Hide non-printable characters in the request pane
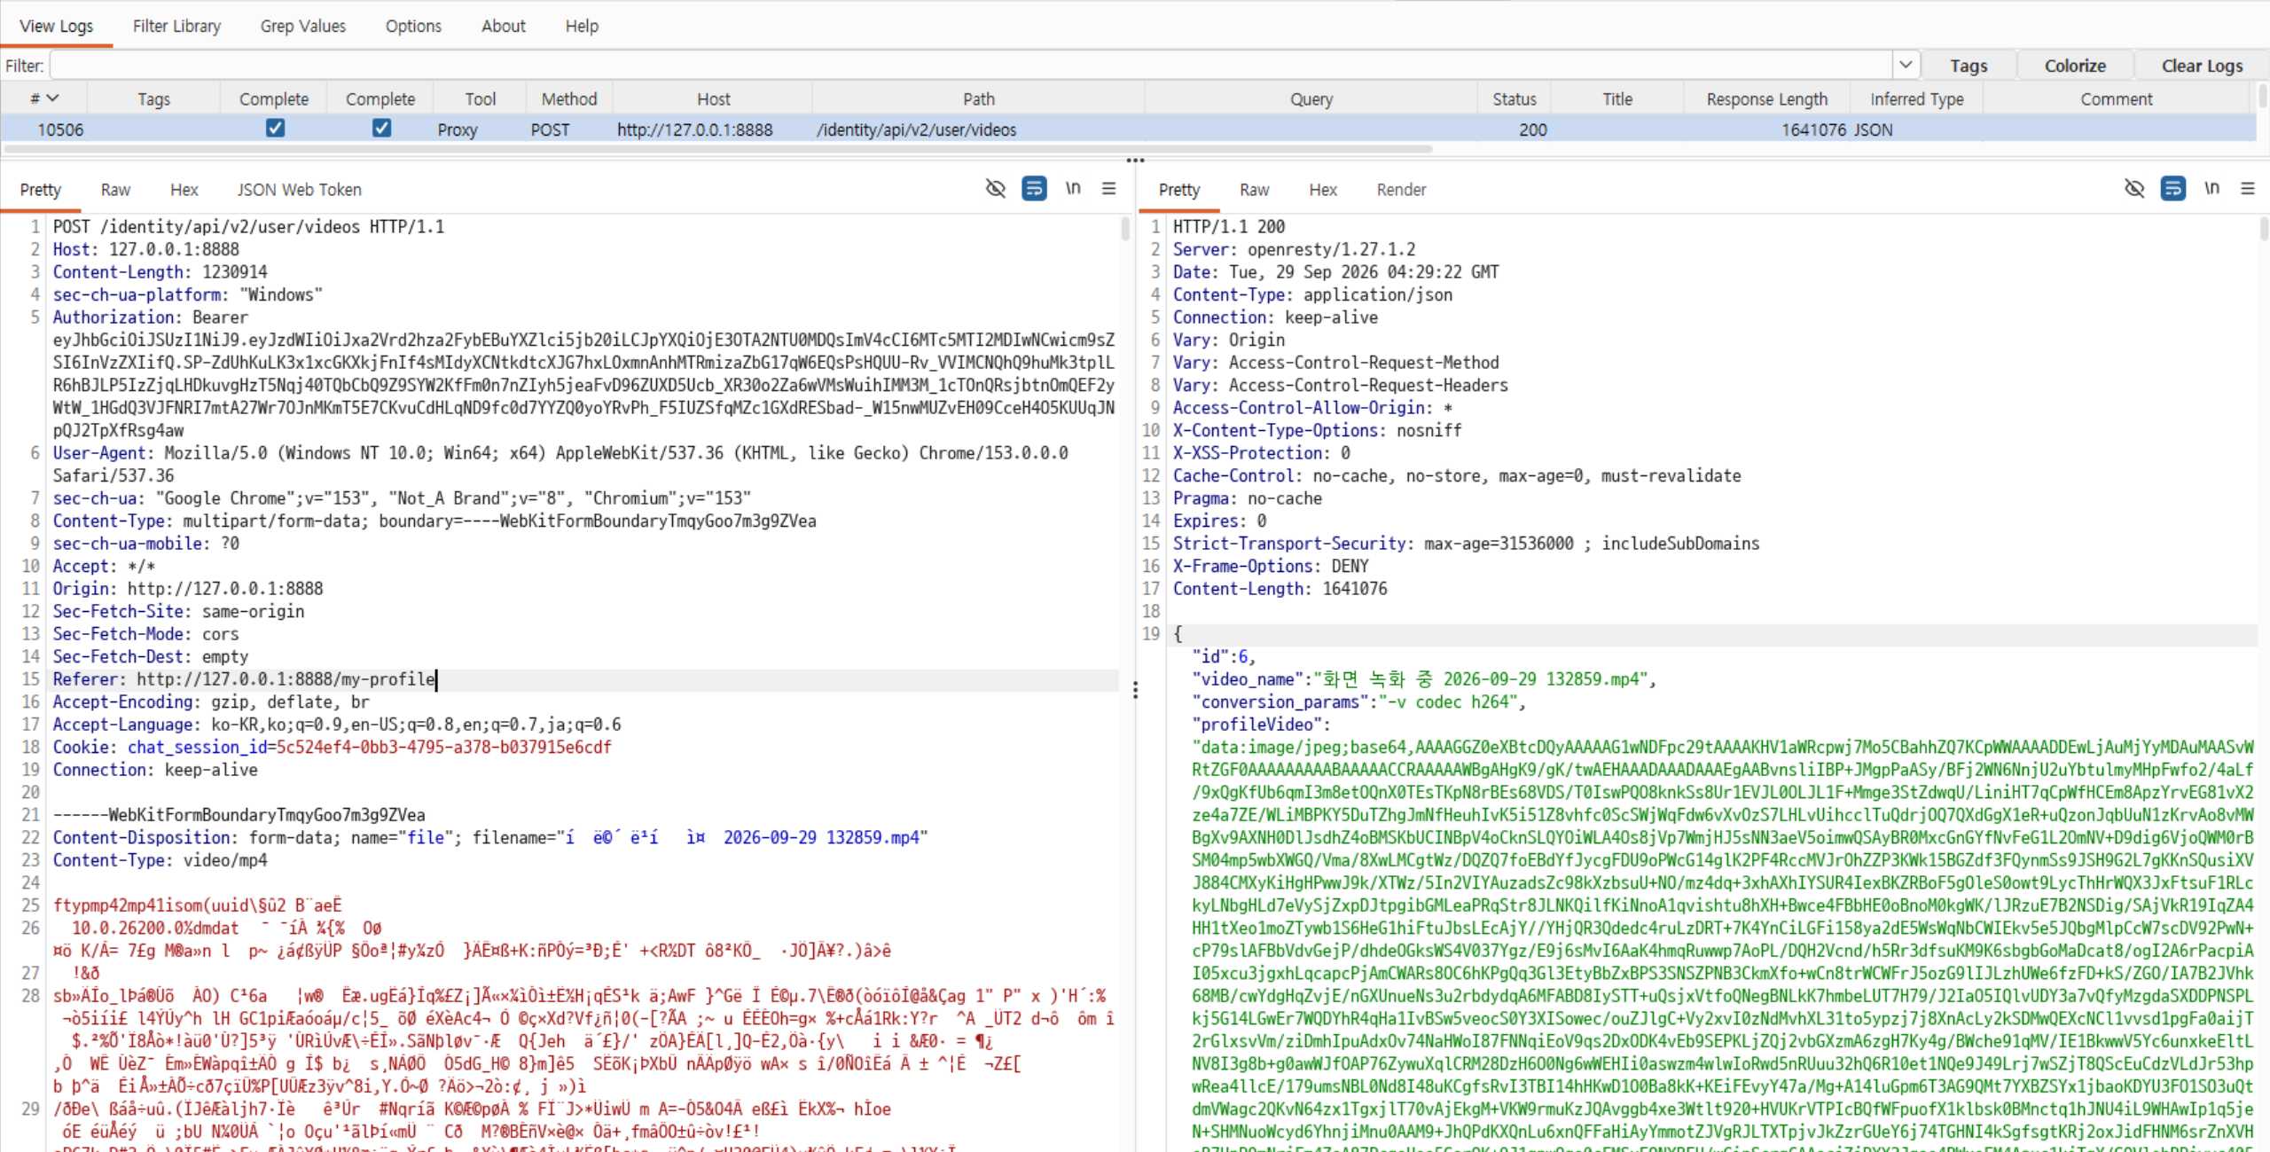Screen dimensions: 2270x1152 [996, 188]
